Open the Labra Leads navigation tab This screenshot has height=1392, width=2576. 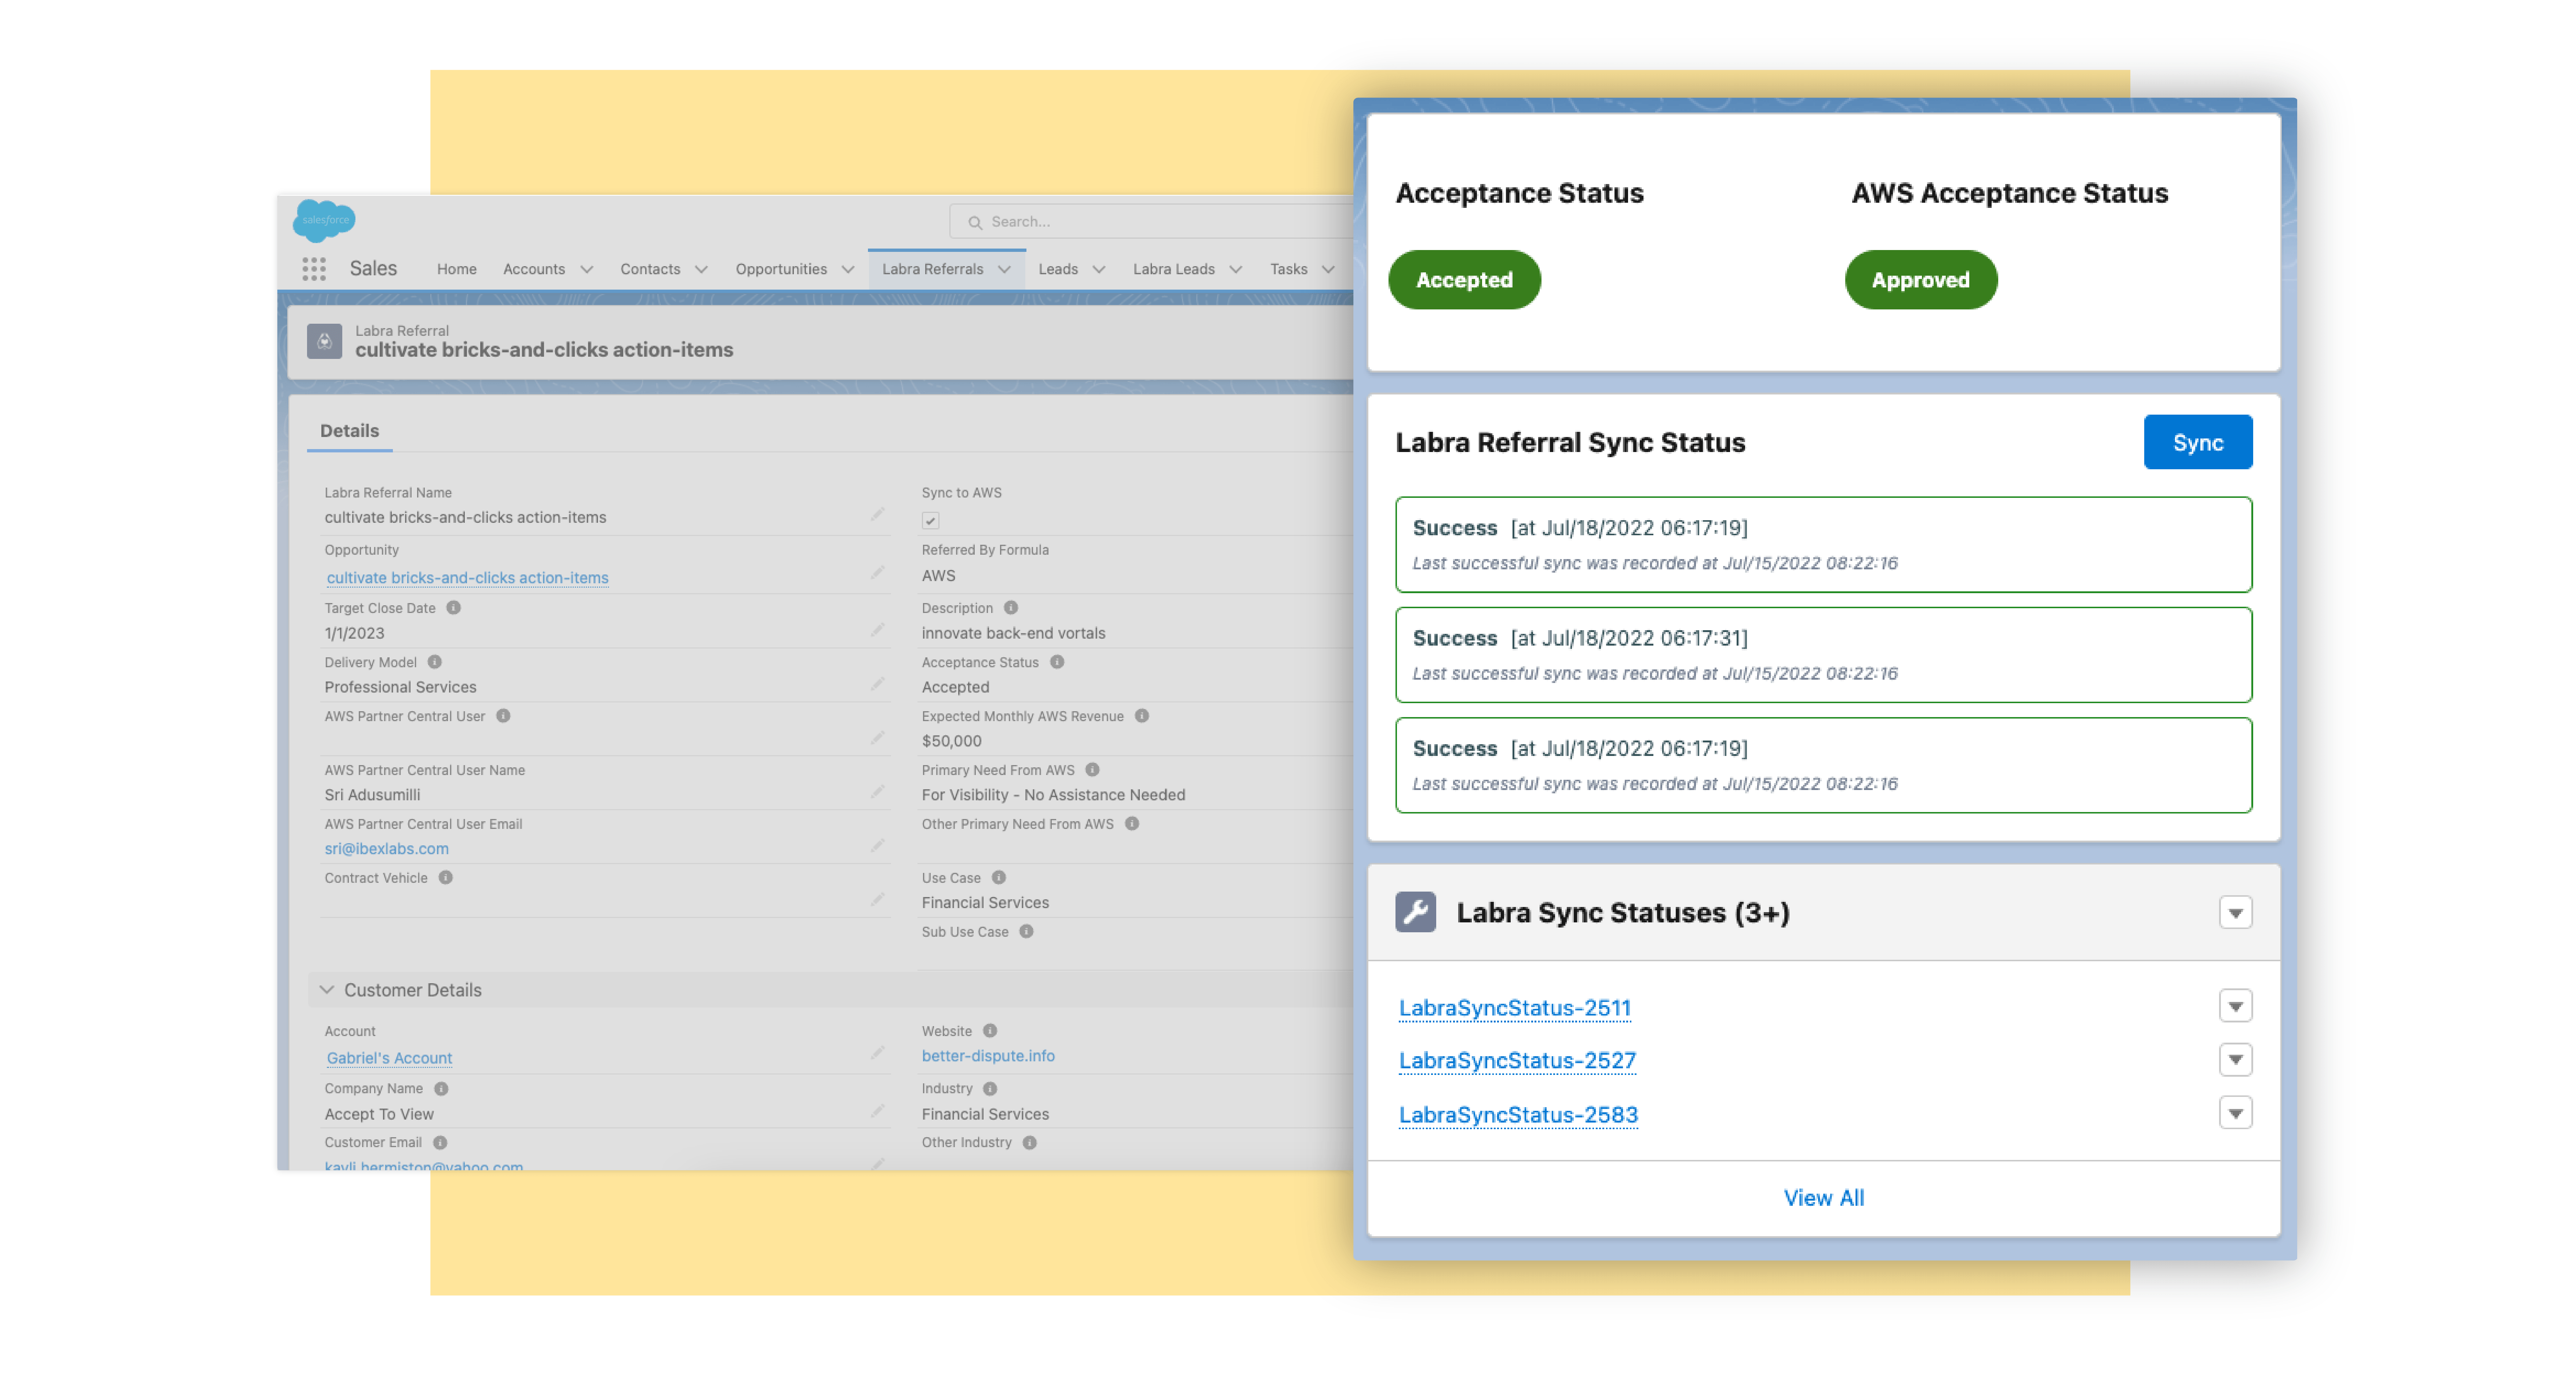[x=1173, y=269]
